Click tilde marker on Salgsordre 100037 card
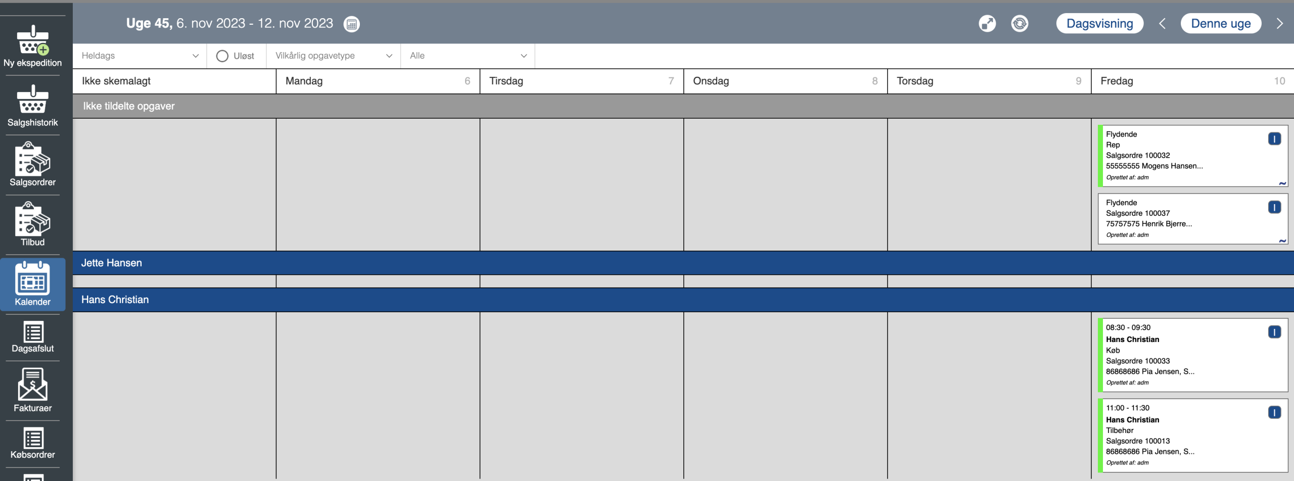The image size is (1294, 481). 1282,240
